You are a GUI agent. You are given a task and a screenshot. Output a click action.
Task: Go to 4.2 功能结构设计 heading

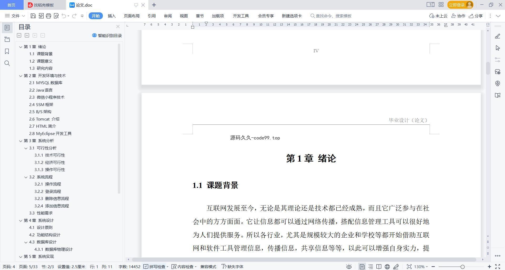pyautogui.click(x=45, y=235)
